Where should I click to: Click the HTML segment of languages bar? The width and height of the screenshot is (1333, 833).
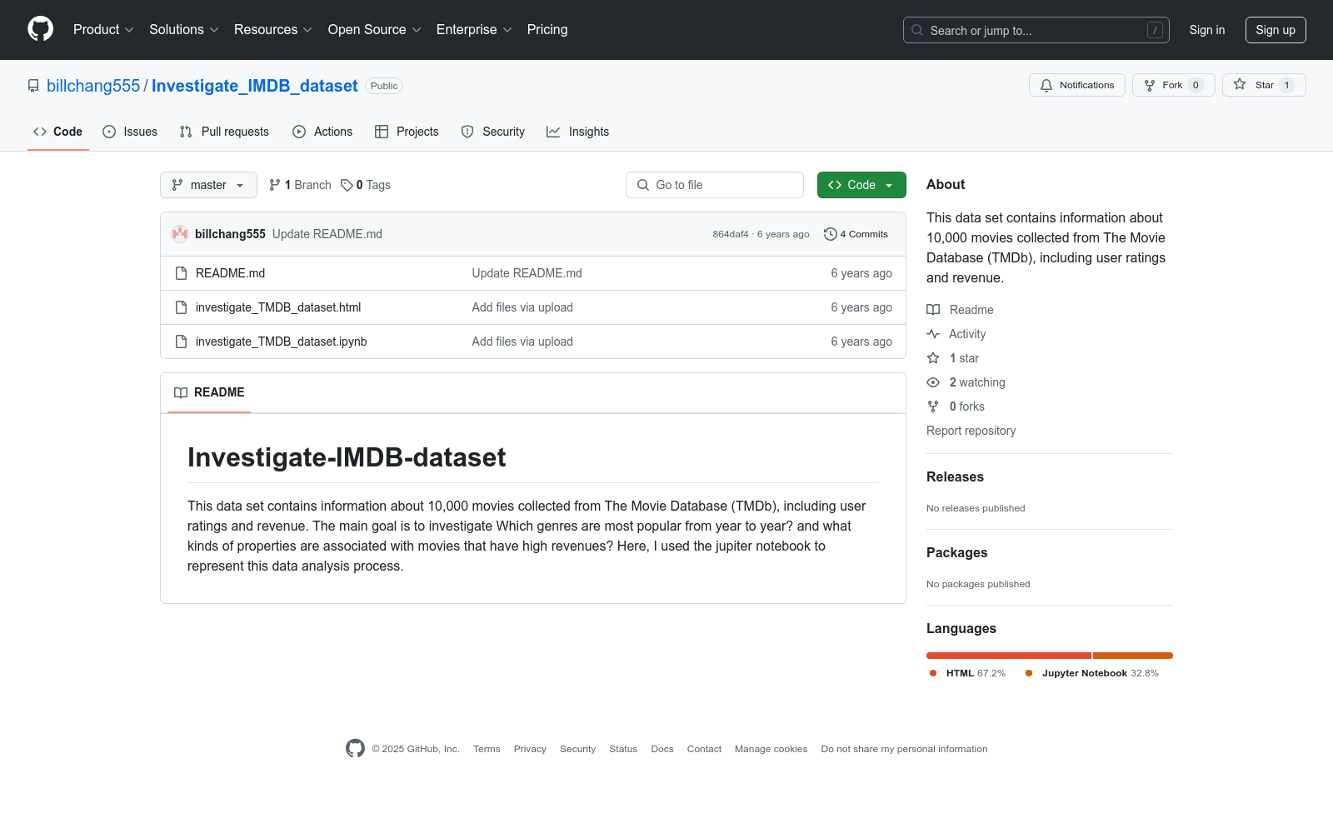pyautogui.click(x=1009, y=656)
